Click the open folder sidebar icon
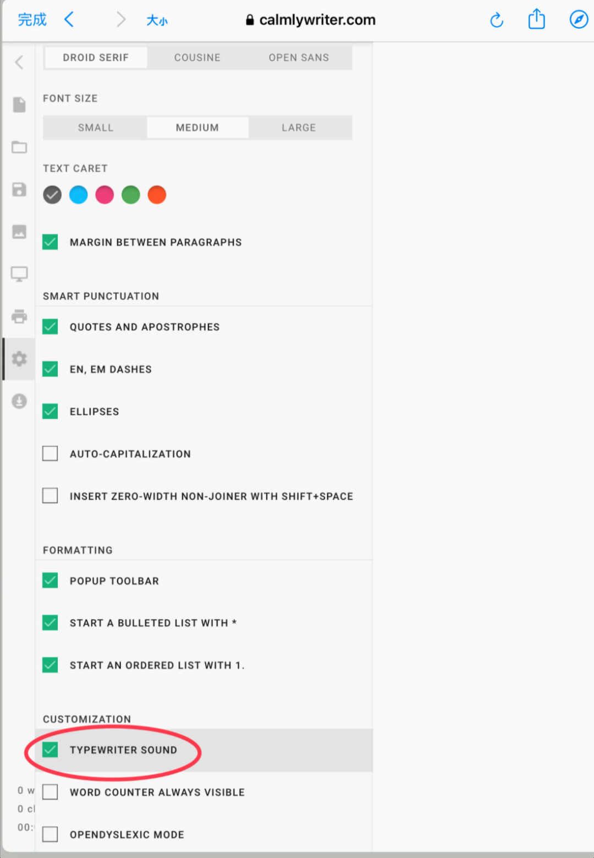Viewport: 594px width, 858px height. [19, 147]
